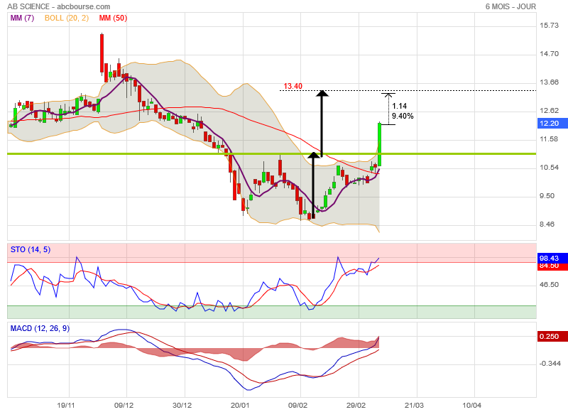Click the 8.46 price axis label
Viewport: 568px width, 412px height.
point(547,224)
